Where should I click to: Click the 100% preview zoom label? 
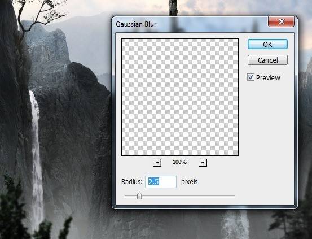point(179,162)
